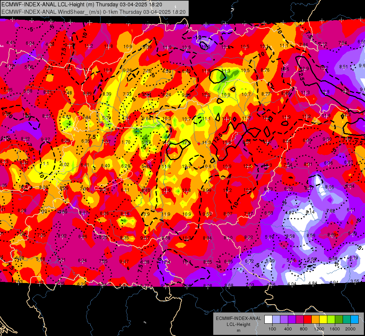
Task: Click the LCL-Height title line at top
Action: click(82, 4)
